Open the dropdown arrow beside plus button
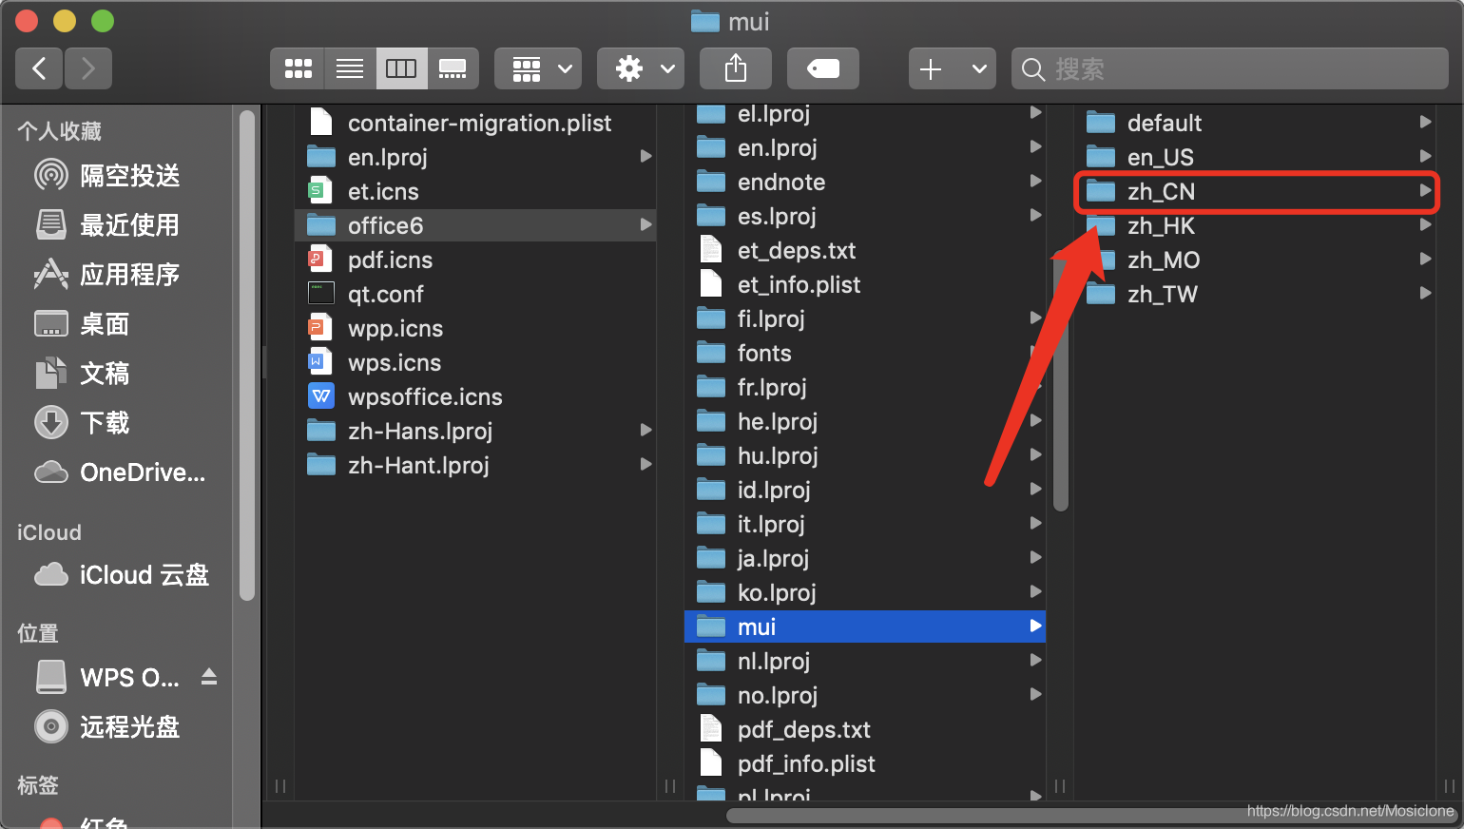1464x829 pixels. pyautogui.click(x=978, y=68)
